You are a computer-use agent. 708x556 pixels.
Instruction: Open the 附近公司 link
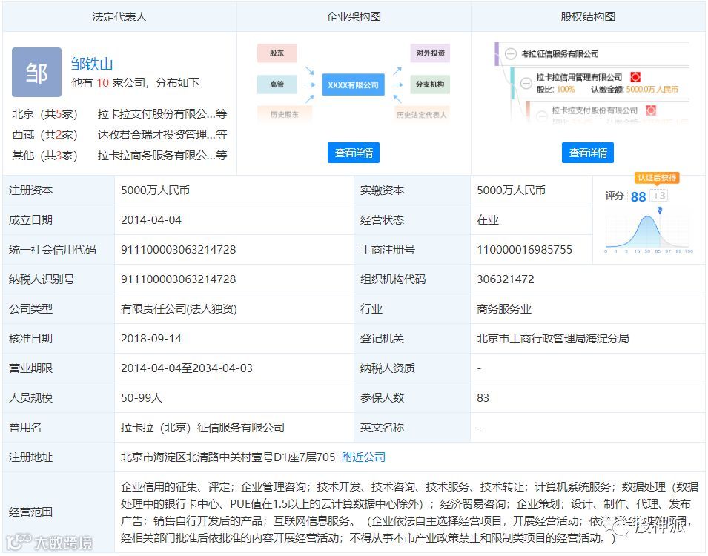(x=363, y=457)
